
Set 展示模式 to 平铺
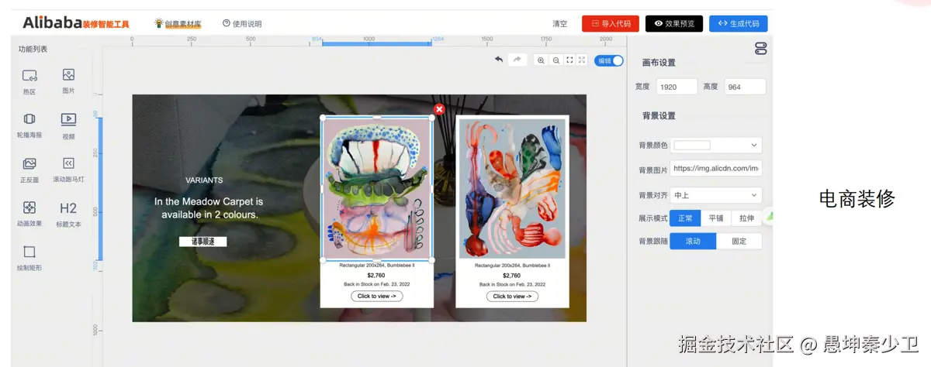[x=716, y=218]
